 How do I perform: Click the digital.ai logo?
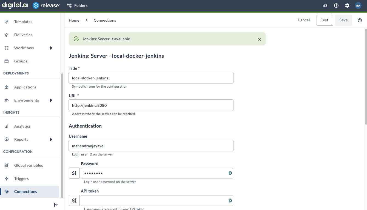coord(16,5)
